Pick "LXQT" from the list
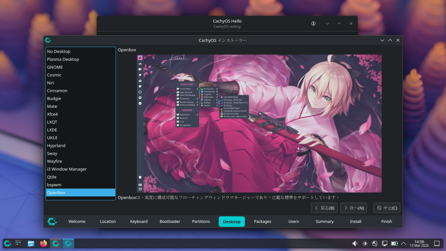This screenshot has height=251, width=446. (81, 122)
